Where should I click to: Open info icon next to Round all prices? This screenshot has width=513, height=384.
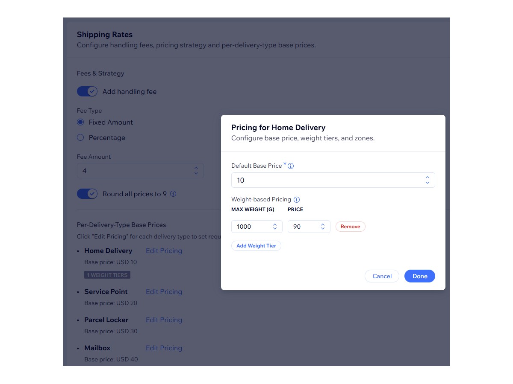(x=173, y=194)
